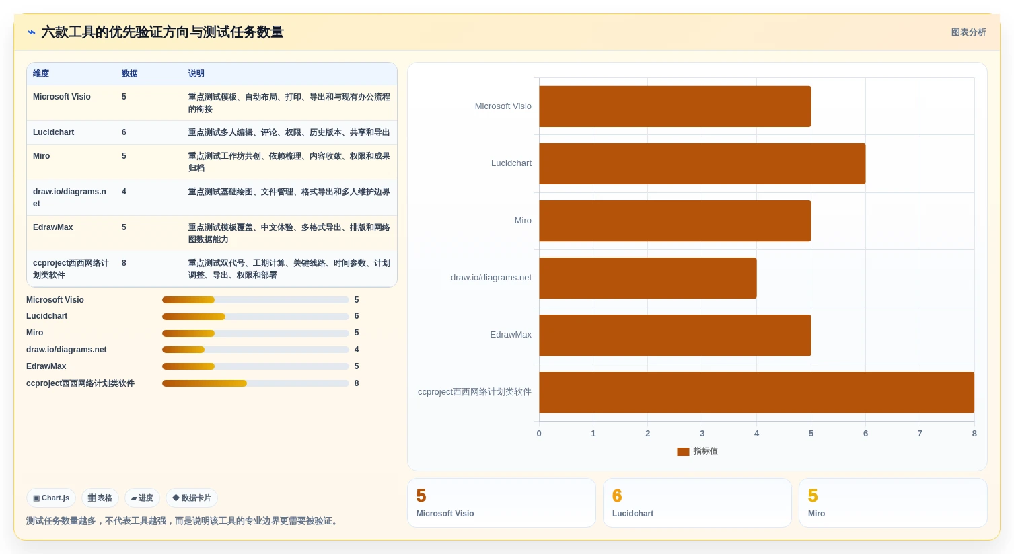Click the Microsoft Visio y-axis label in chart
1014x554 pixels.
coord(503,106)
